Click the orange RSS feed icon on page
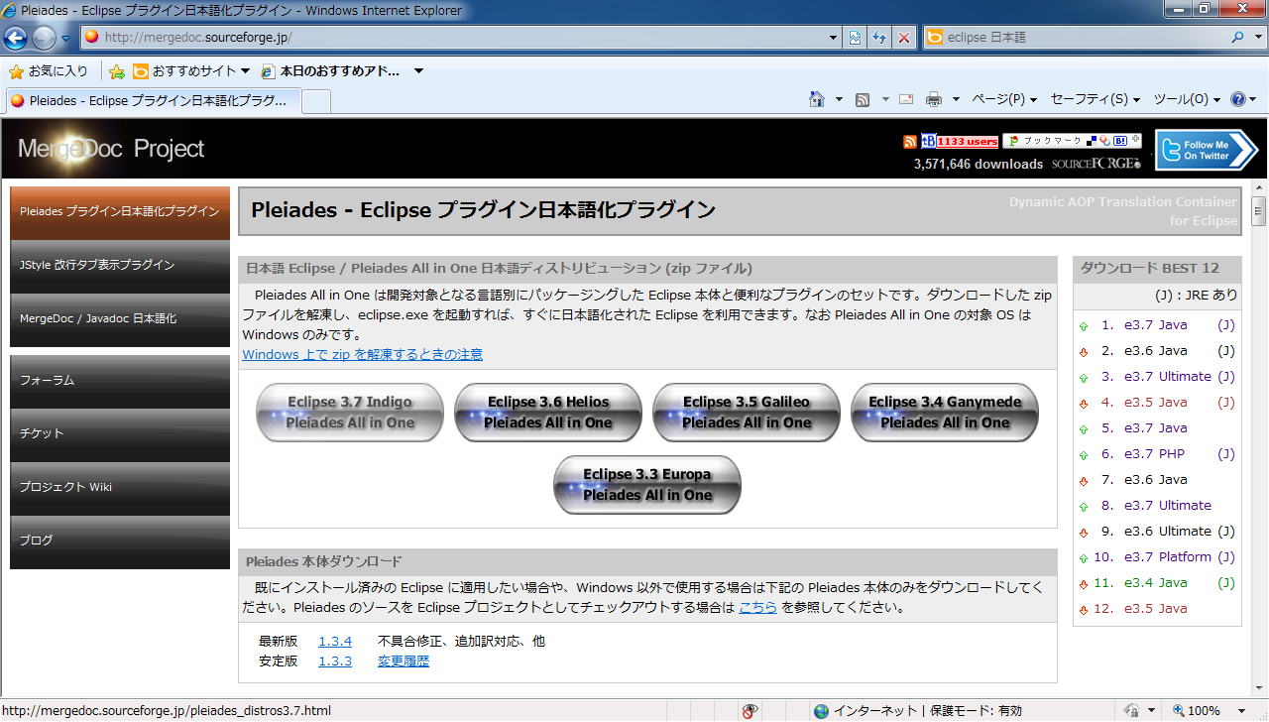The height and width of the screenshot is (722, 1269). click(x=909, y=141)
